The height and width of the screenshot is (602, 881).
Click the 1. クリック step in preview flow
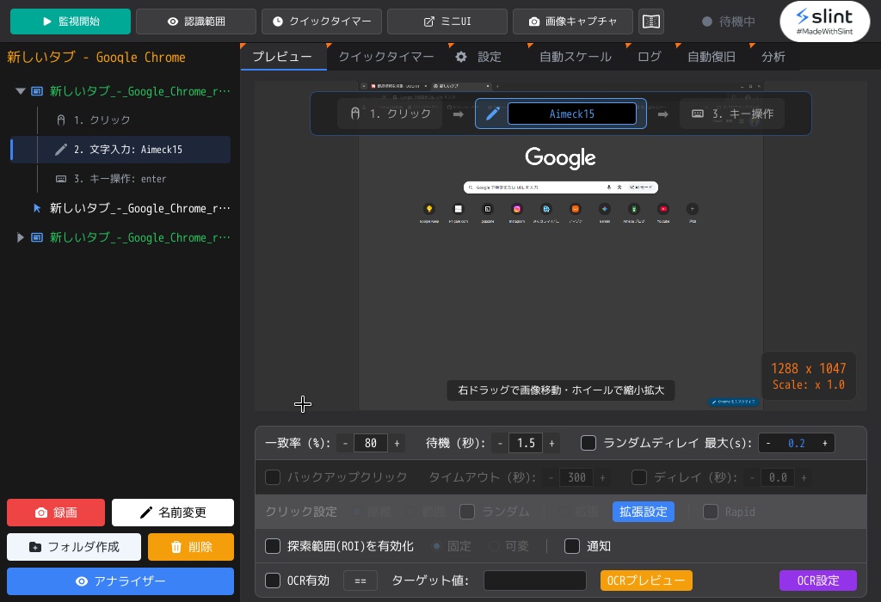click(390, 114)
